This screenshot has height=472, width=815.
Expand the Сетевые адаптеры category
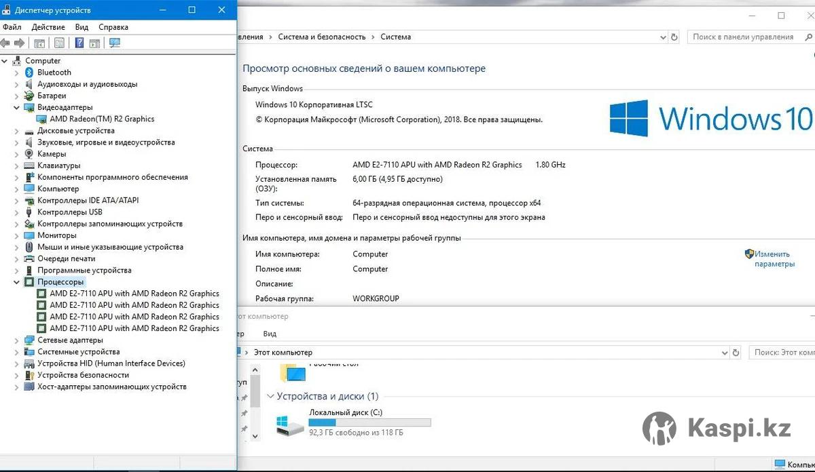[17, 340]
